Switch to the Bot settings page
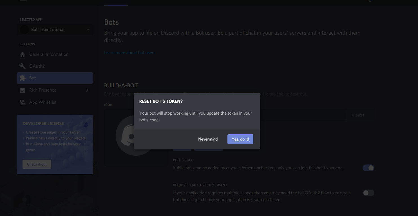This screenshot has width=418, height=216. (32, 78)
